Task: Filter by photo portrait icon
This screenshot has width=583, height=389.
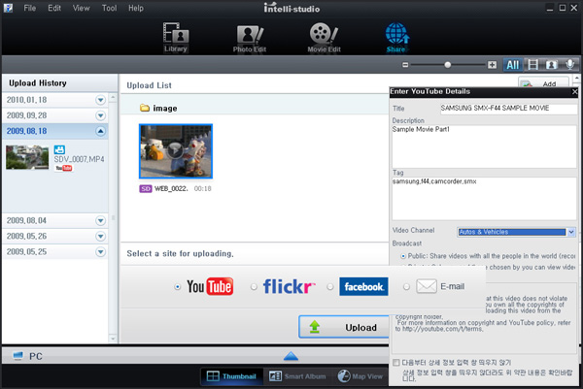Action: (551, 65)
